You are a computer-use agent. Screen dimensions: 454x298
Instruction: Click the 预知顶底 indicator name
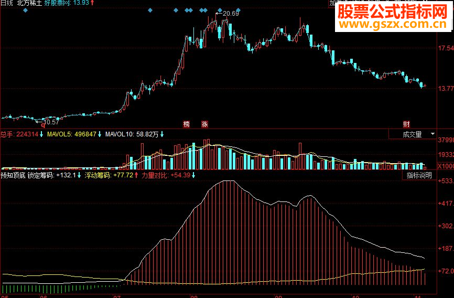pos(13,175)
